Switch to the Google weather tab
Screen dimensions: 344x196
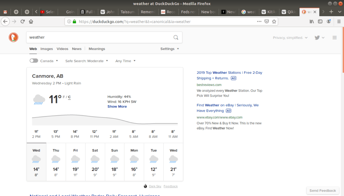(249, 12)
